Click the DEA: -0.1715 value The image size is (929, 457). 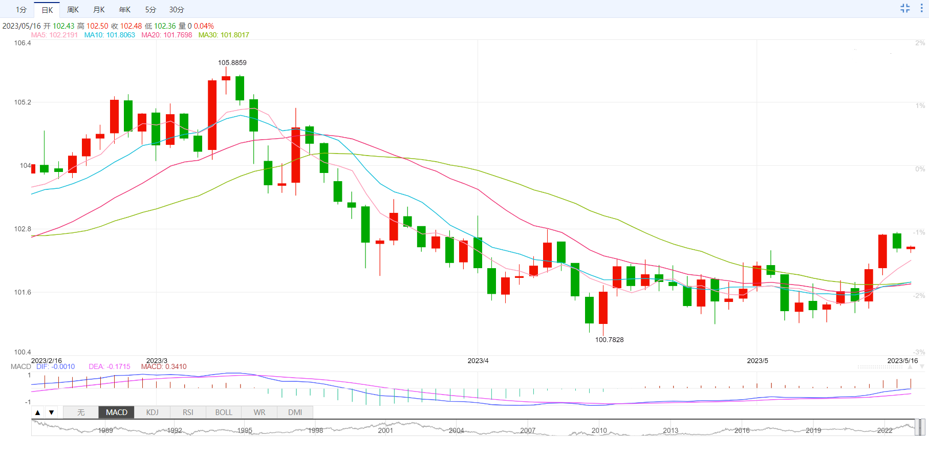click(110, 366)
